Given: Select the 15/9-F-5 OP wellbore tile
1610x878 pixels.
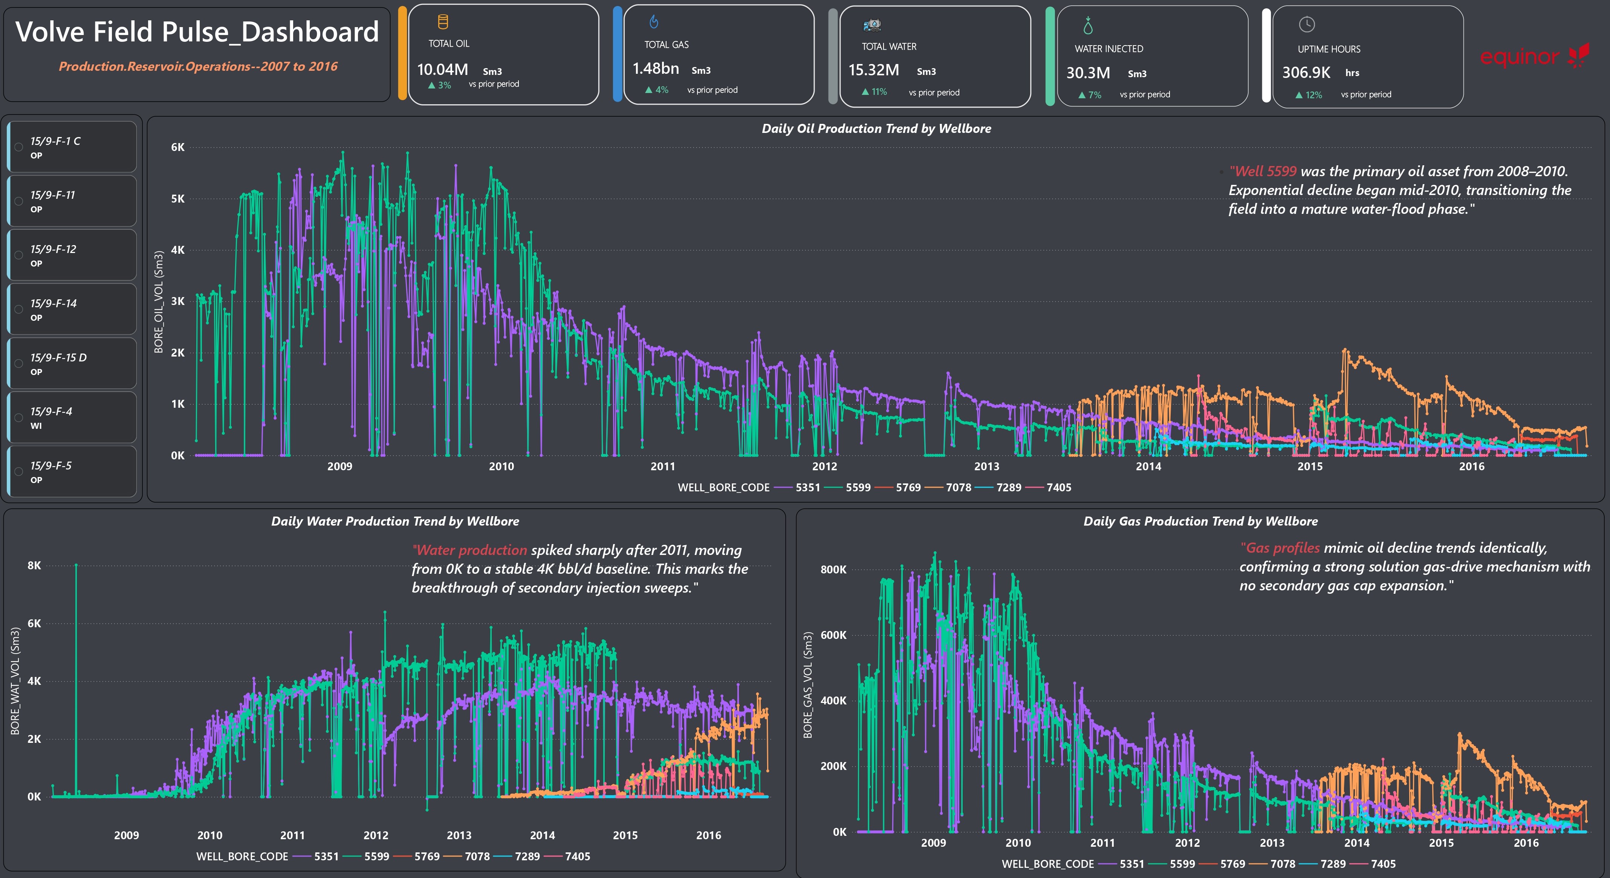Looking at the screenshot, I should pyautogui.click(x=72, y=471).
